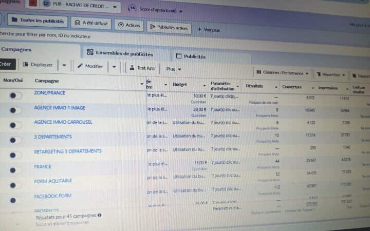370x231 pixels.
Task: Open Paramètre d'attribution column menu
Action: [x=238, y=87]
